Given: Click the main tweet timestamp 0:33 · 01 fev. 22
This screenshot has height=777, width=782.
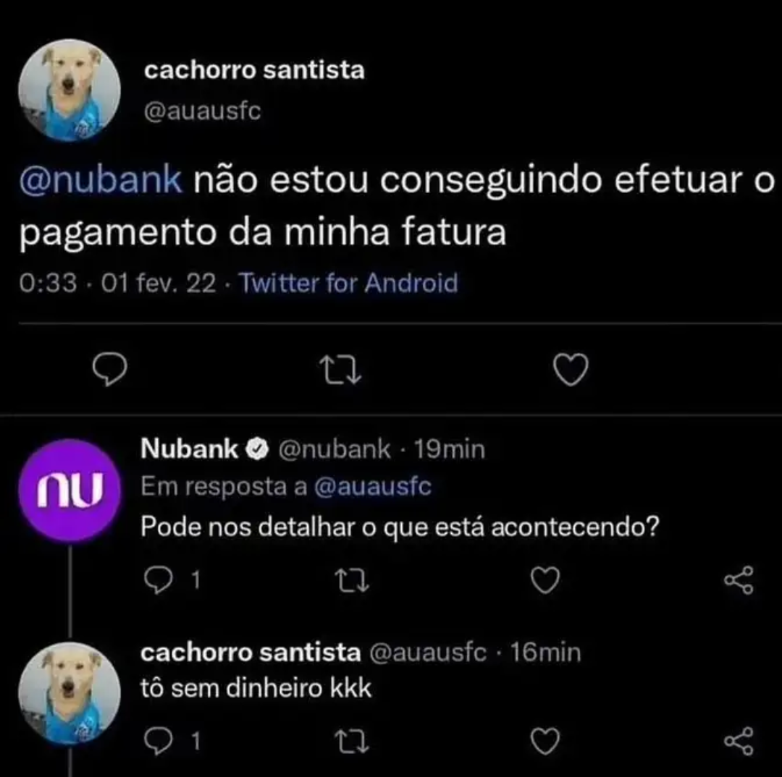Looking at the screenshot, I should [x=119, y=284].
